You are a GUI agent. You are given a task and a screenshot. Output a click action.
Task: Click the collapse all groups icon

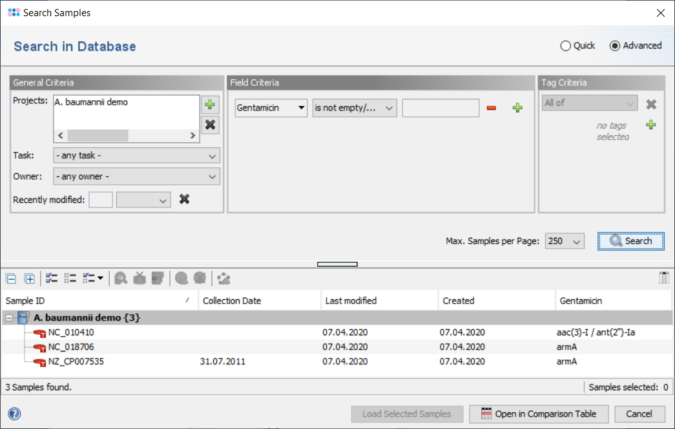(x=11, y=278)
